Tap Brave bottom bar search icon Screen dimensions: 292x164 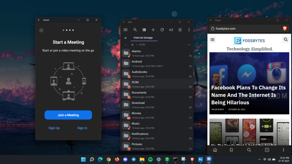[249, 150]
